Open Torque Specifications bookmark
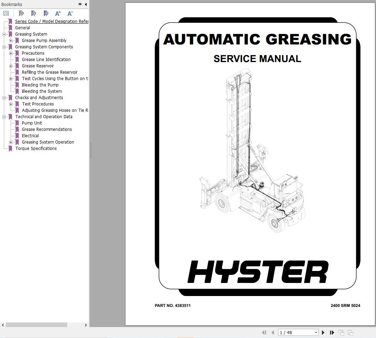 point(36,149)
